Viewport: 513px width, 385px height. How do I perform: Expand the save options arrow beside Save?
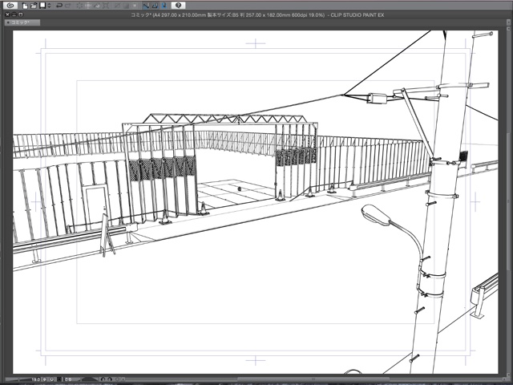click(49, 6)
